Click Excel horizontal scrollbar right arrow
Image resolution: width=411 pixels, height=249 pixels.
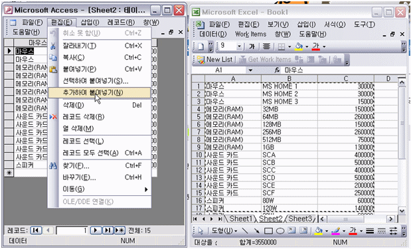pos(391,219)
